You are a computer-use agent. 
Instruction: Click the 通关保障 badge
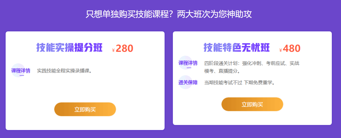click(188, 82)
